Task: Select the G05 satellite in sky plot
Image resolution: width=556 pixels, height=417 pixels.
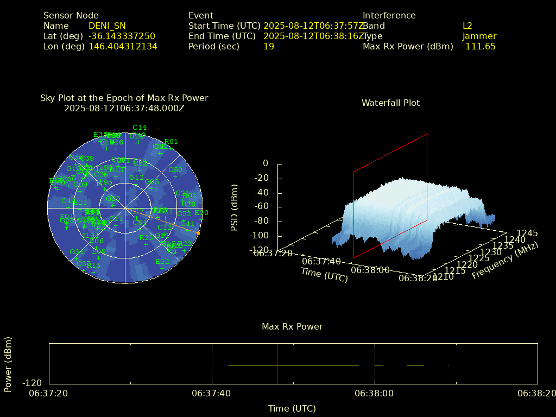Action: 152,188
